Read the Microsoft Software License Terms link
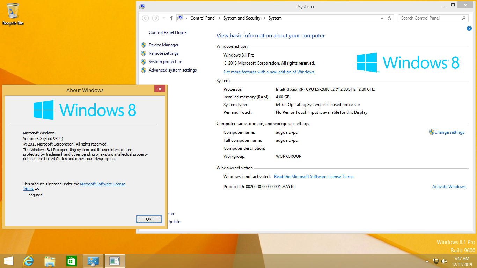Screen dimensions: 477x268 [314, 177]
